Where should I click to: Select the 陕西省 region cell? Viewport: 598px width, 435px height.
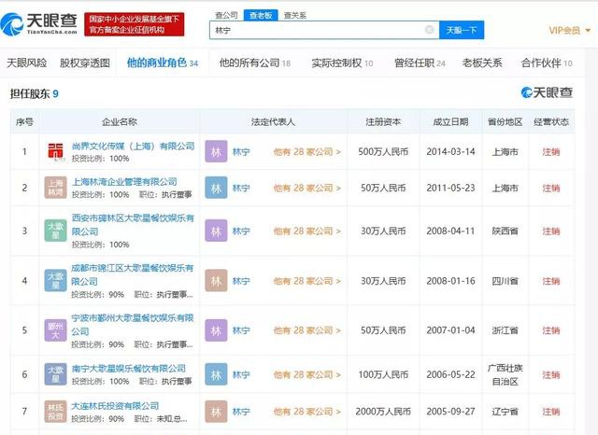(x=505, y=232)
